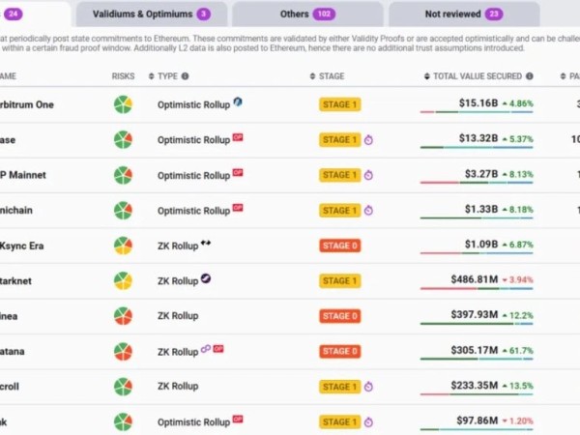This screenshot has width=580, height=435.
Task: Switch to the Not reviewed tab
Action: click(464, 14)
